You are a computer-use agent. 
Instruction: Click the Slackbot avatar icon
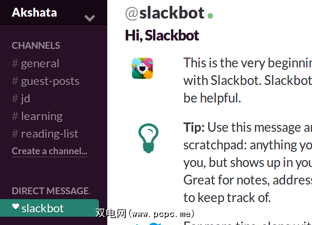pos(142,68)
